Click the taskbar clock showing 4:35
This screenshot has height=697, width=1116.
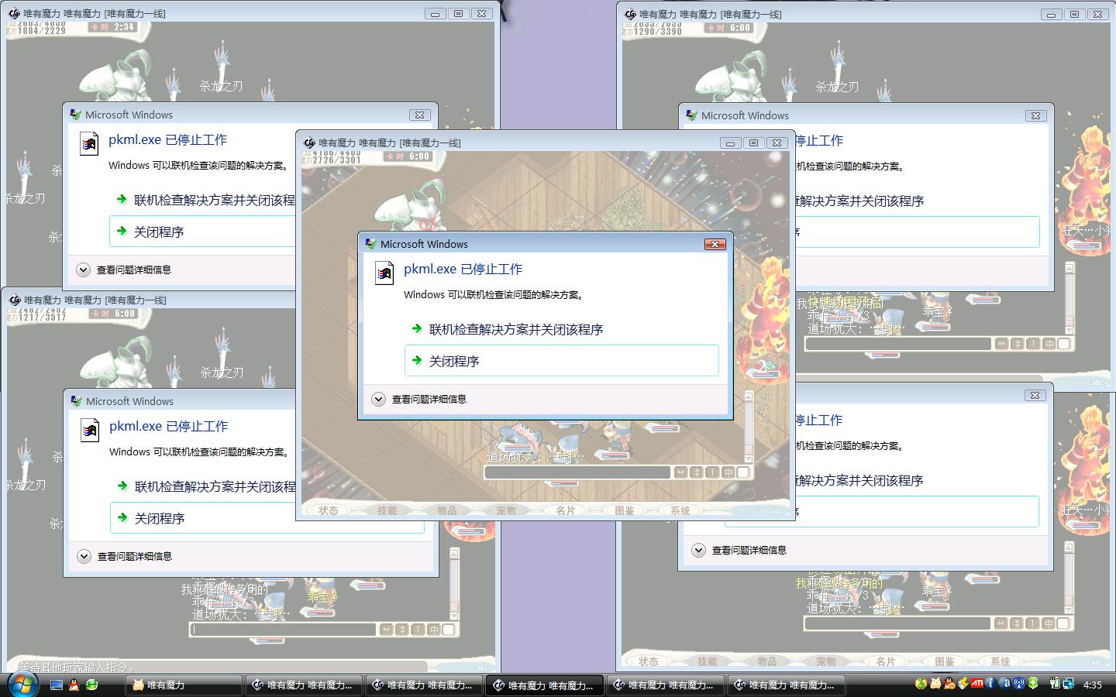tap(1093, 685)
